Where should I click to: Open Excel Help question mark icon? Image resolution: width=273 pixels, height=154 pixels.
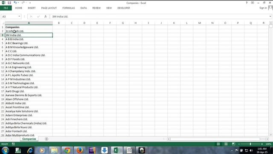[x=247, y=3]
